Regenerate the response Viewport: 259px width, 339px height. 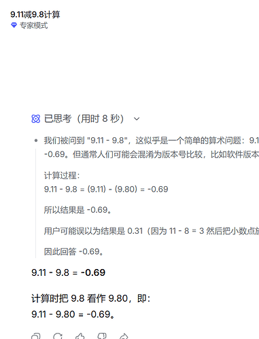(58, 336)
